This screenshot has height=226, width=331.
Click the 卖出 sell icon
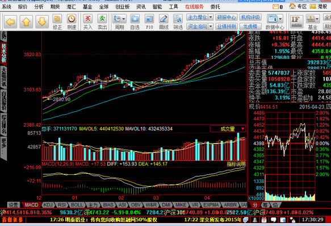pos(102,22)
